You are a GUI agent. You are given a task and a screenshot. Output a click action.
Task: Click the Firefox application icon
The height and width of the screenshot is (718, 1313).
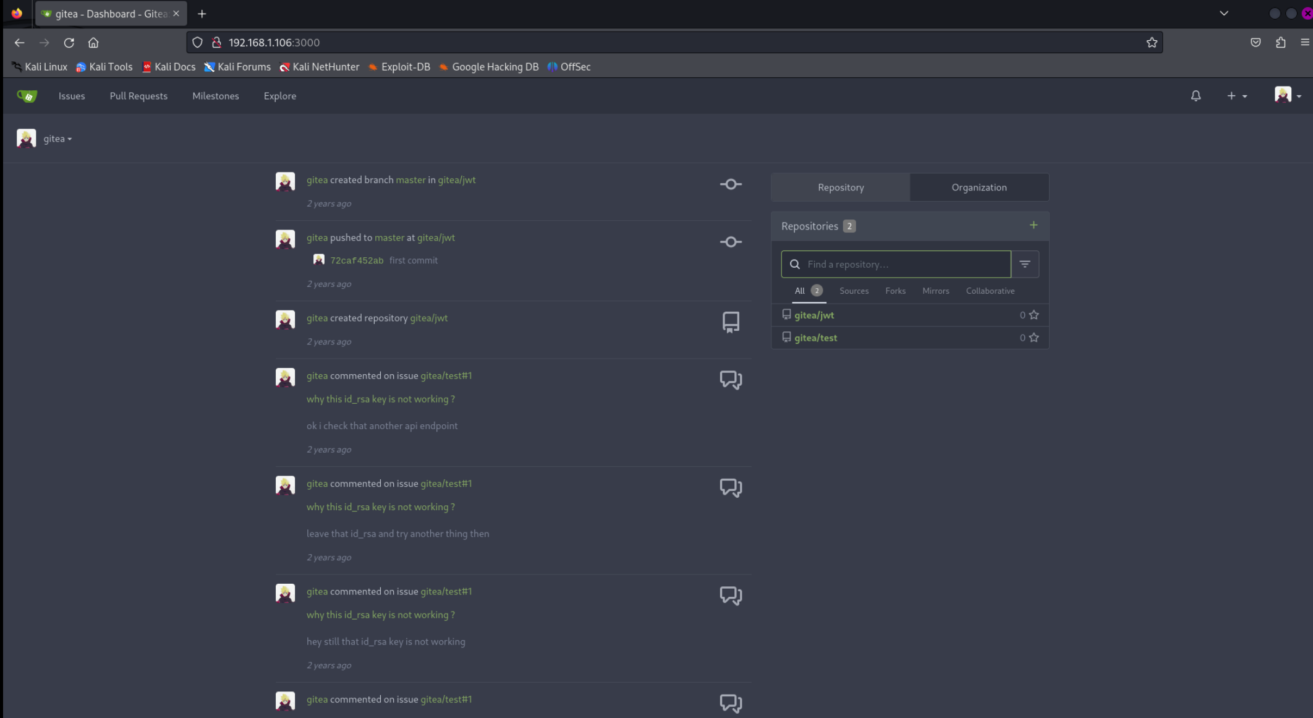pyautogui.click(x=17, y=14)
